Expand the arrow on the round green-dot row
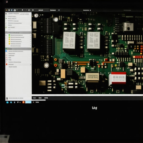 click(30, 35)
